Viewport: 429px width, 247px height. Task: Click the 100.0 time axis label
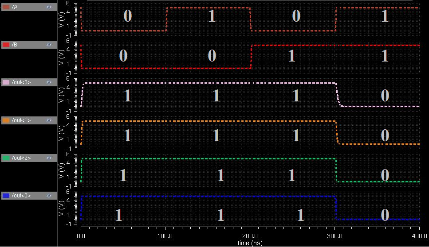pos(165,236)
